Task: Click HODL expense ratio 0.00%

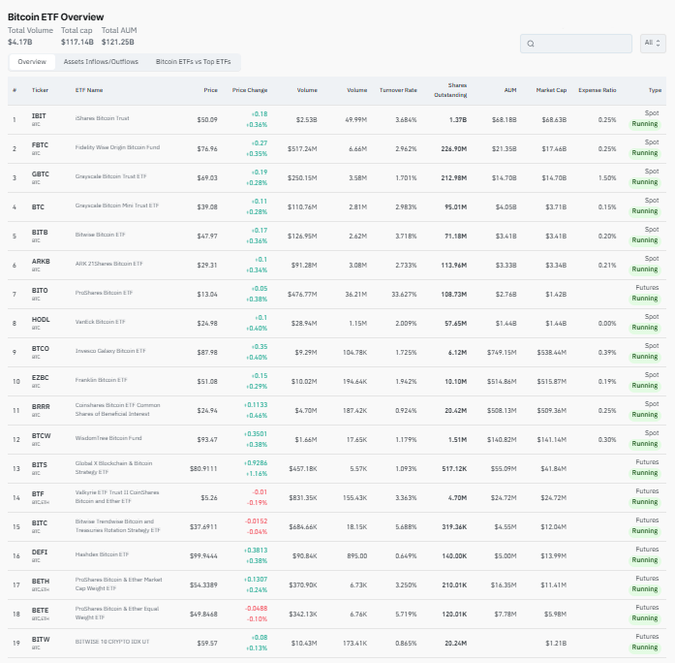Action: click(607, 324)
